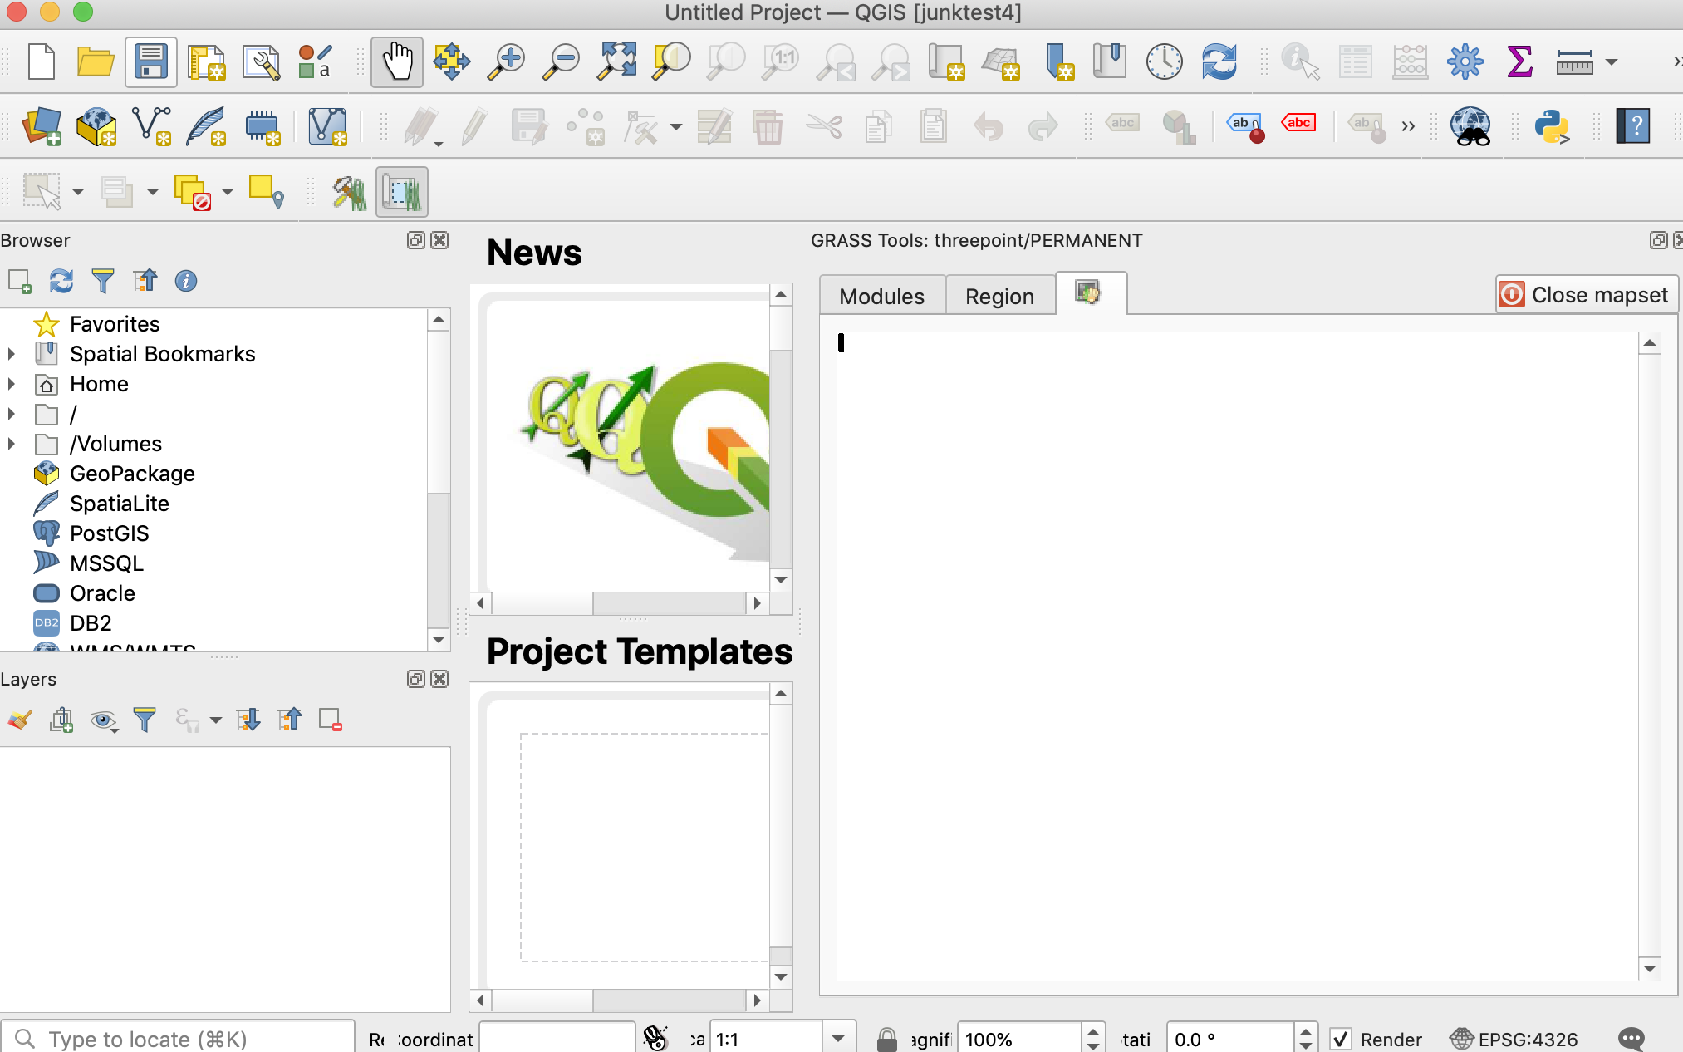Switch to the Region tab
1683x1052 pixels.
click(999, 295)
